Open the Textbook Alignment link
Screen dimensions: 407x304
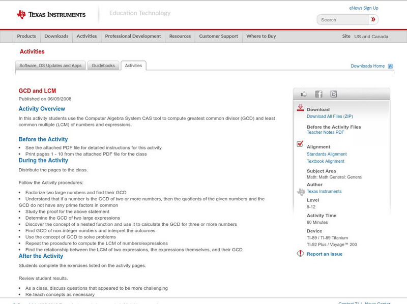326,161
